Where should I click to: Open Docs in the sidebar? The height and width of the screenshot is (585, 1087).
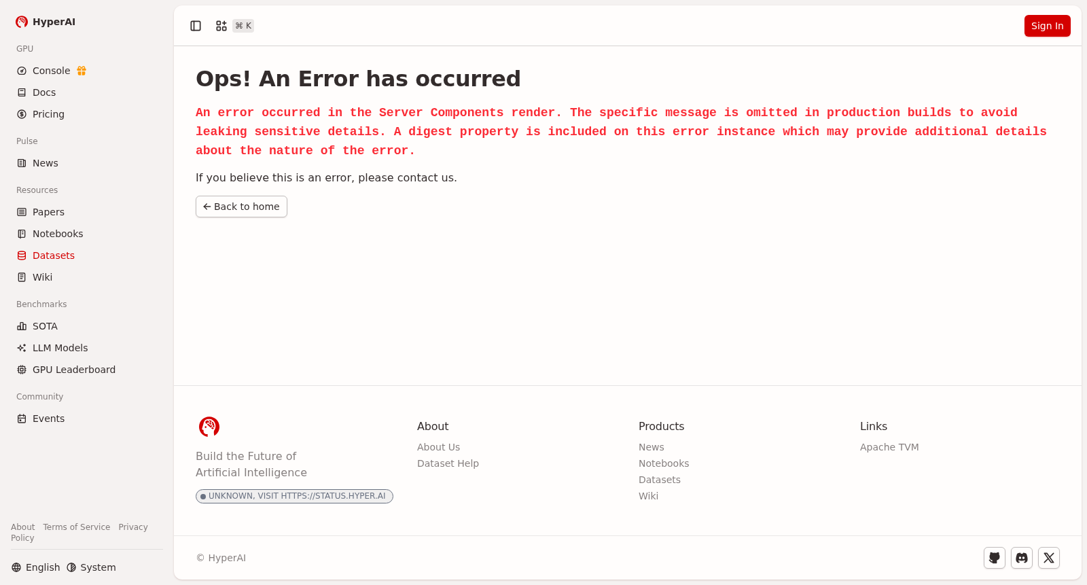click(x=87, y=92)
